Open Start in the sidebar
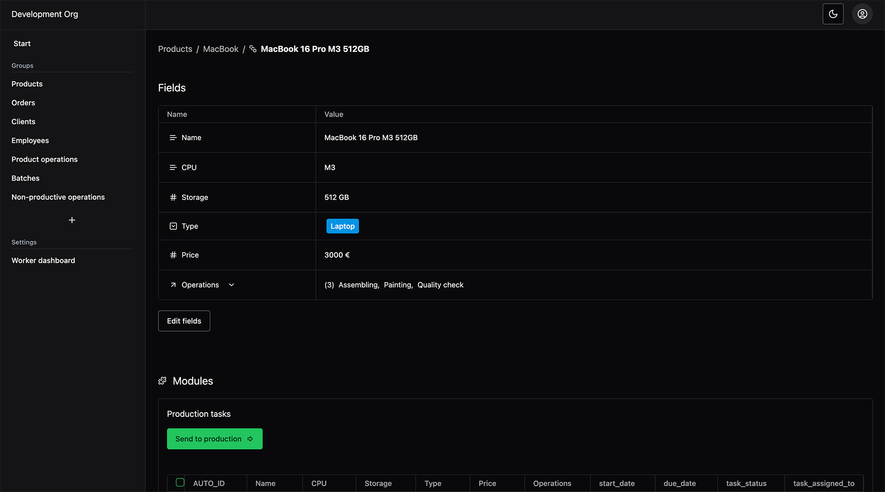 pyautogui.click(x=22, y=43)
